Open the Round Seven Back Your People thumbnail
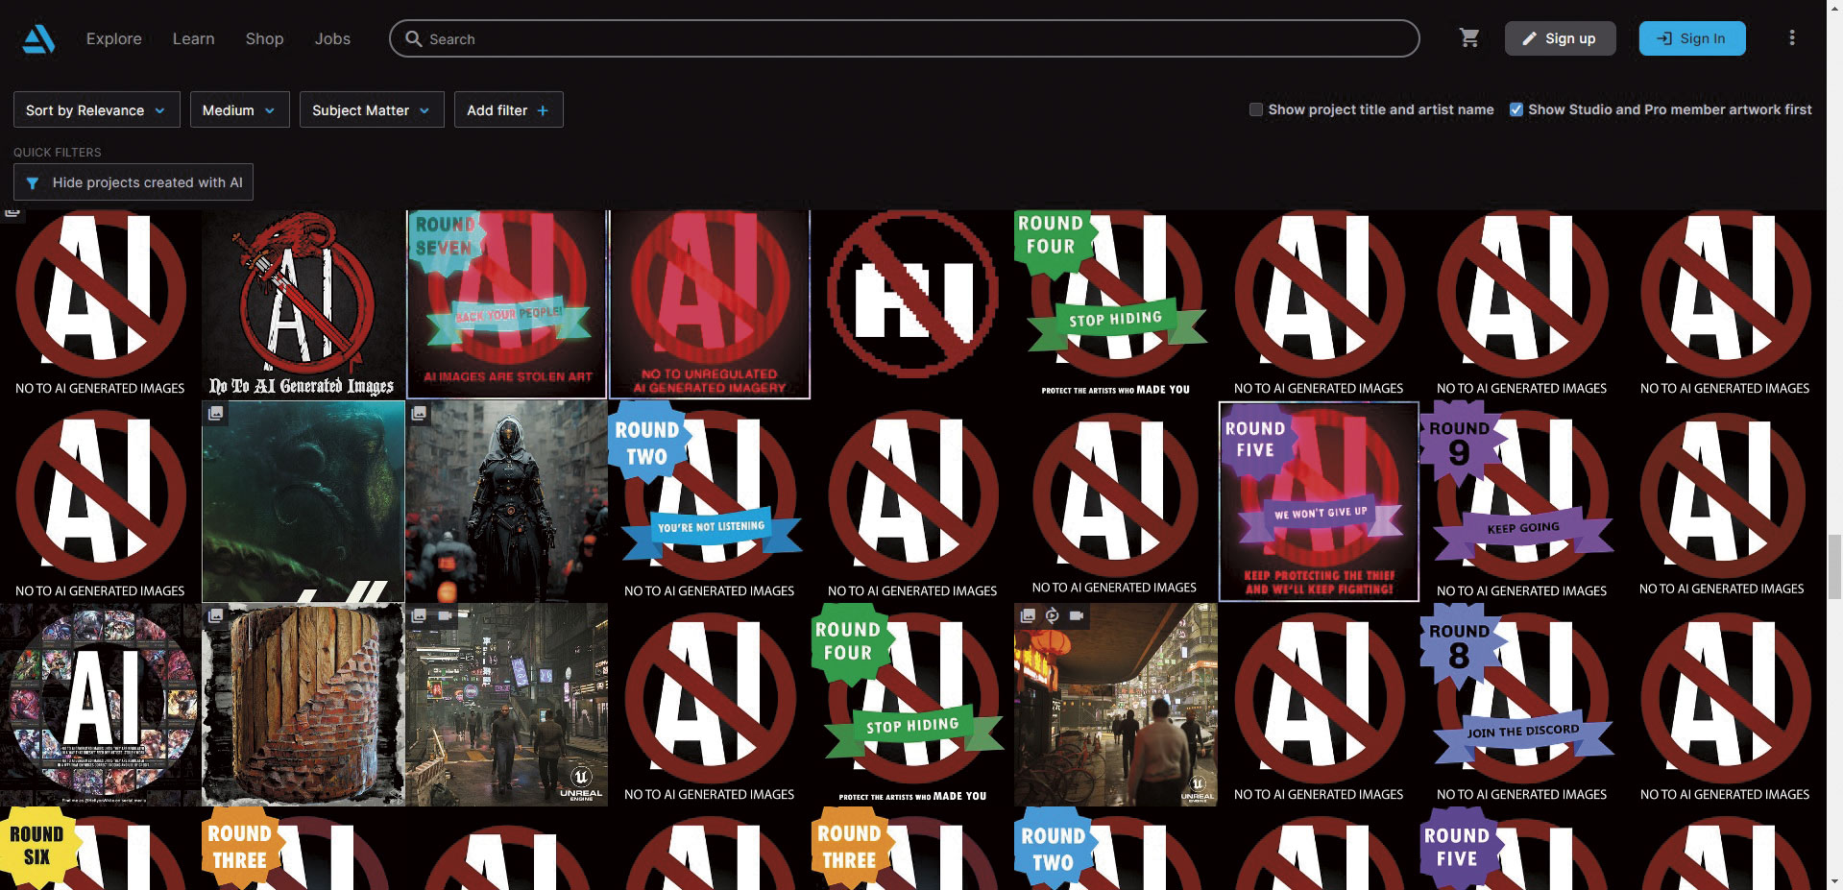This screenshot has height=890, width=1843. pyautogui.click(x=506, y=303)
